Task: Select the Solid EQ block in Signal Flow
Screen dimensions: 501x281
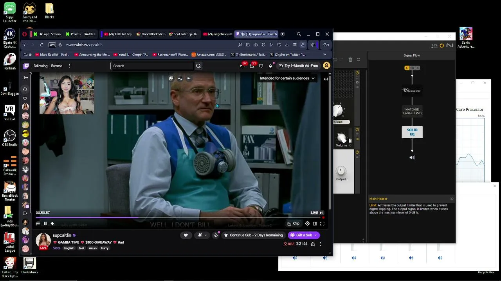Action: point(412,132)
